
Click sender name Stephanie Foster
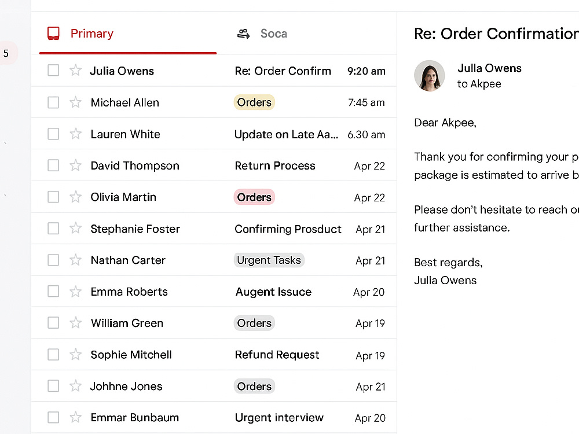coord(135,229)
